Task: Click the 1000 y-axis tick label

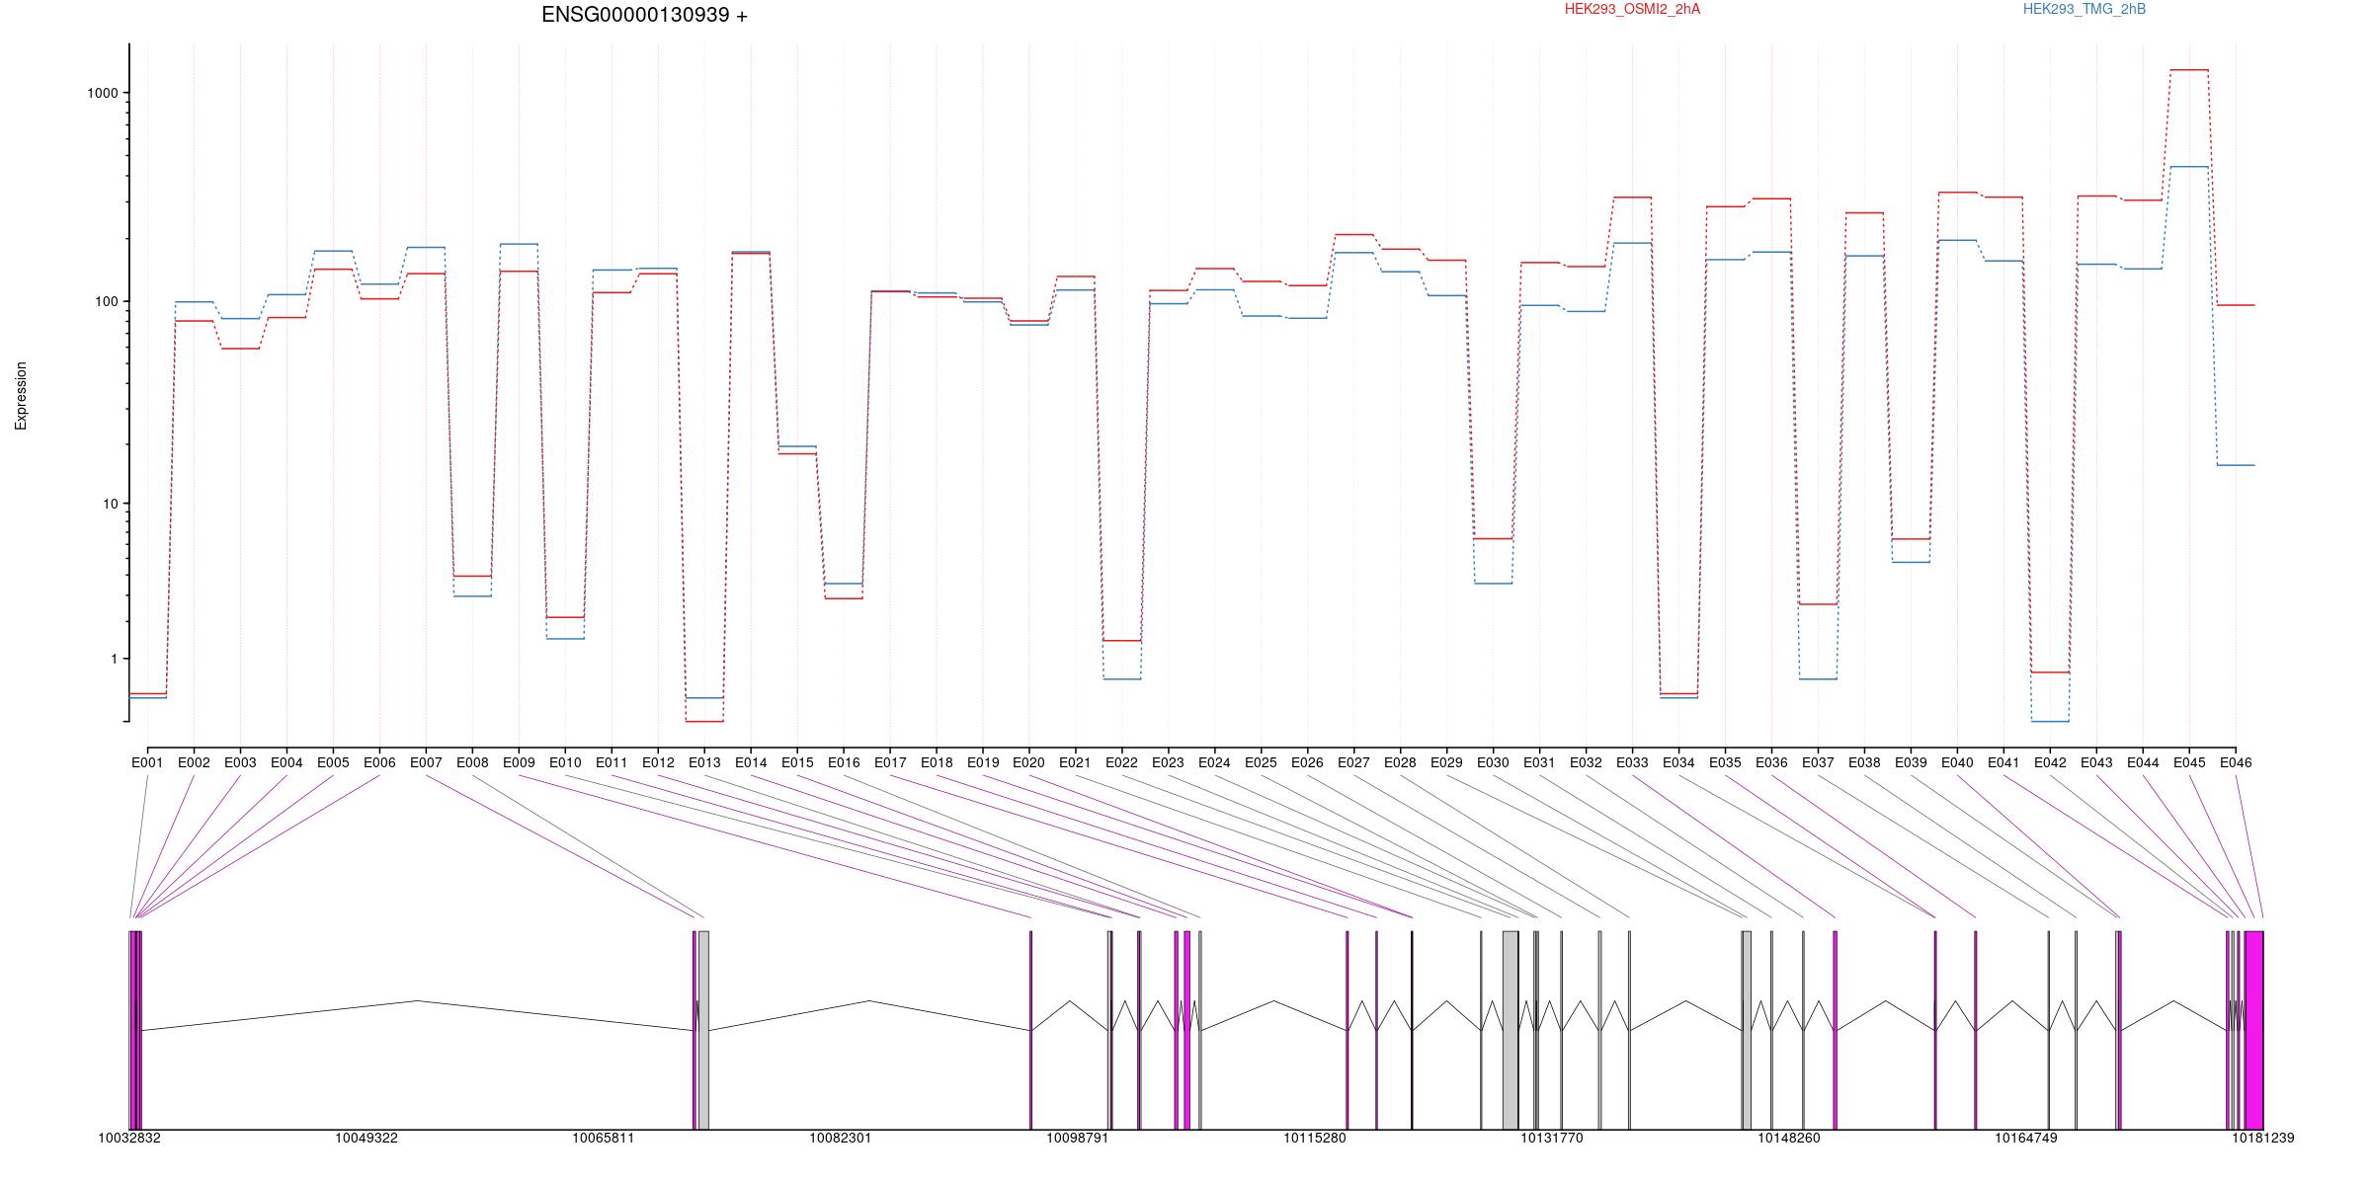Action: coord(103,93)
